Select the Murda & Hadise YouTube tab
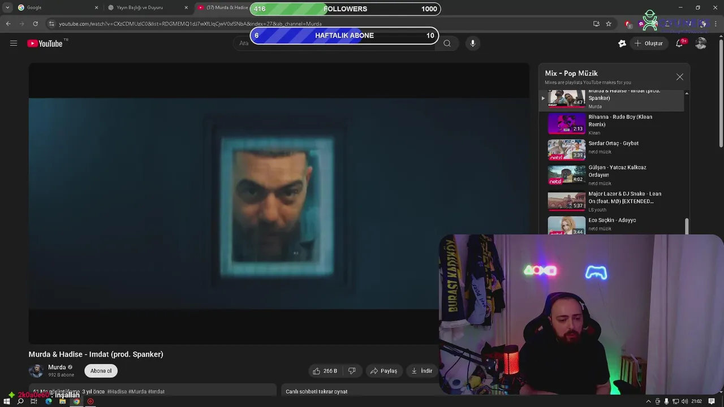The image size is (724, 407). click(223, 7)
